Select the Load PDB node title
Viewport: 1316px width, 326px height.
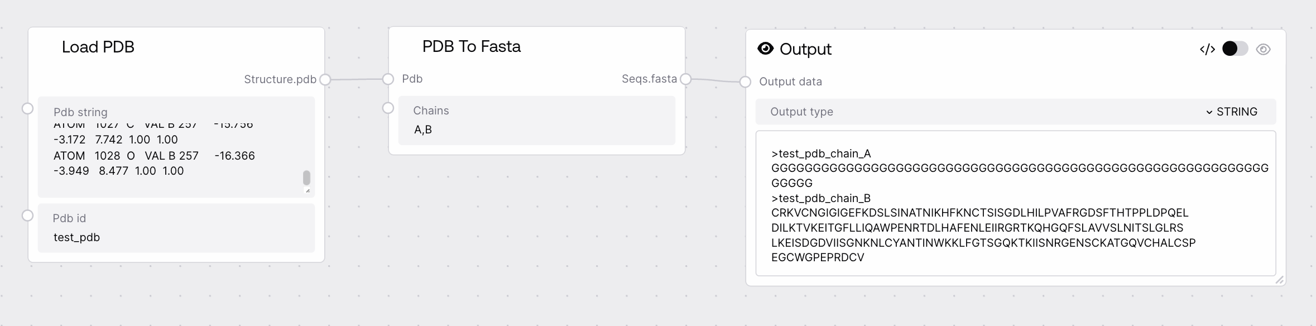point(98,47)
